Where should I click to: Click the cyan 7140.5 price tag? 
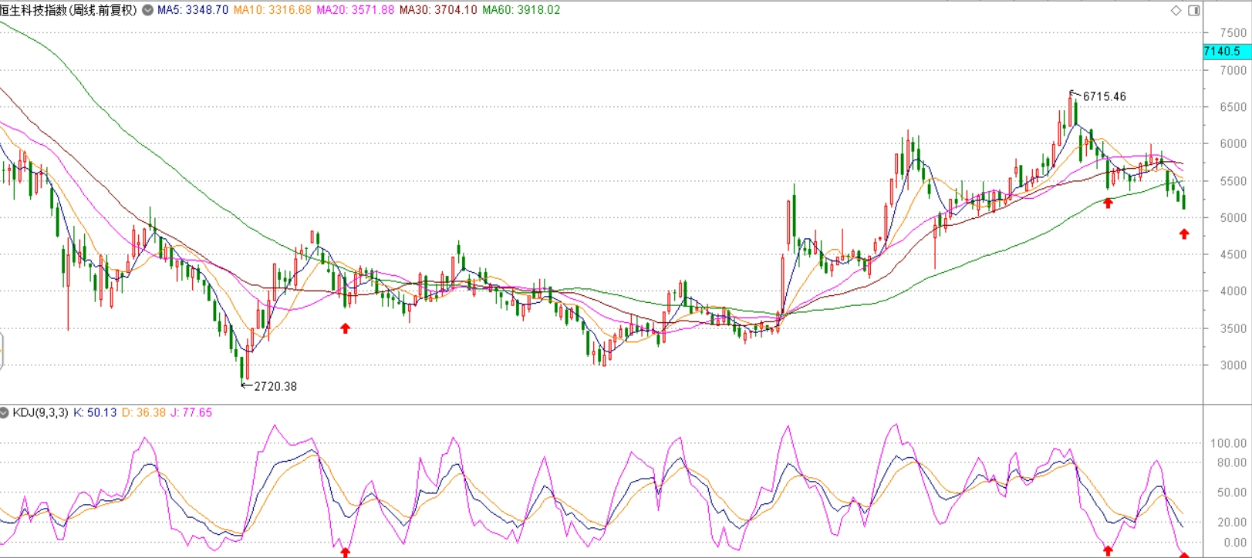1226,51
